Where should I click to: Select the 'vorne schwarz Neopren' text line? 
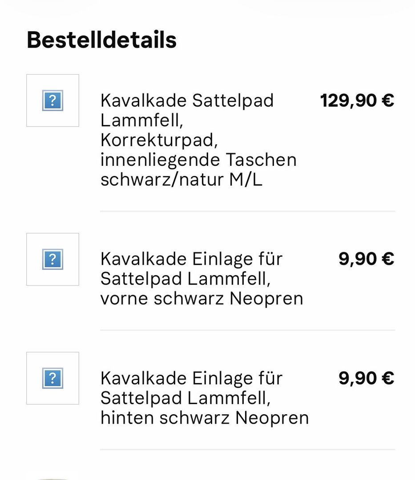coord(201,298)
